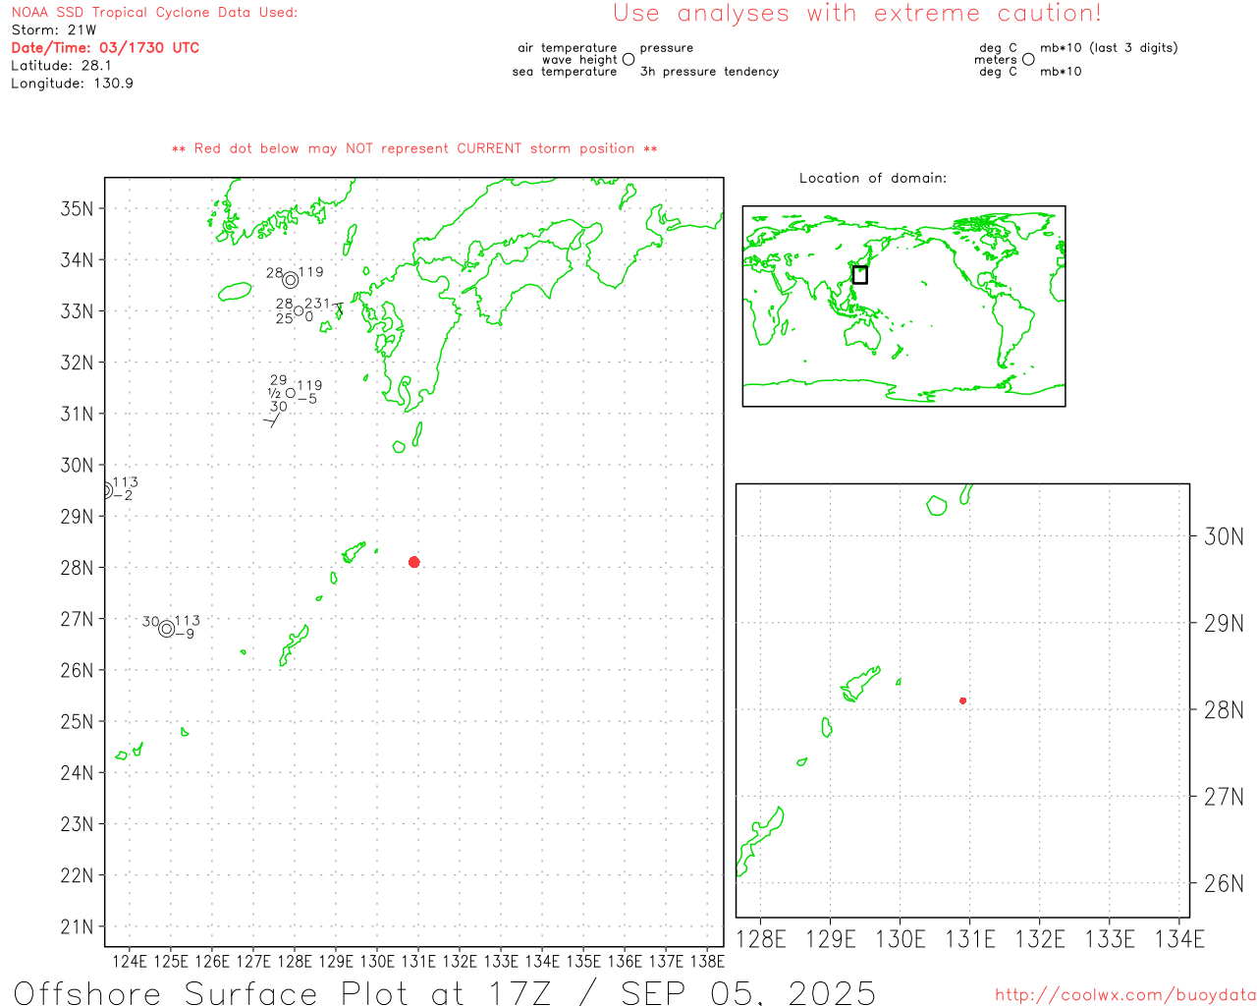Select the 'Storm: 21W' text

54,30
